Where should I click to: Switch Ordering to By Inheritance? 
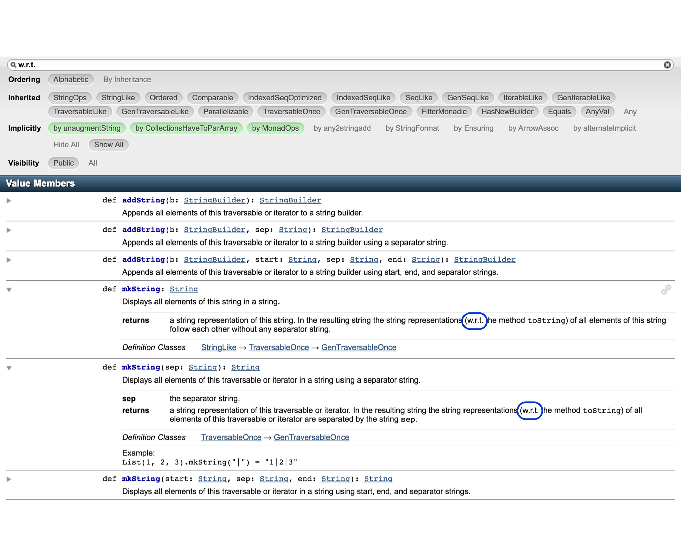127,79
